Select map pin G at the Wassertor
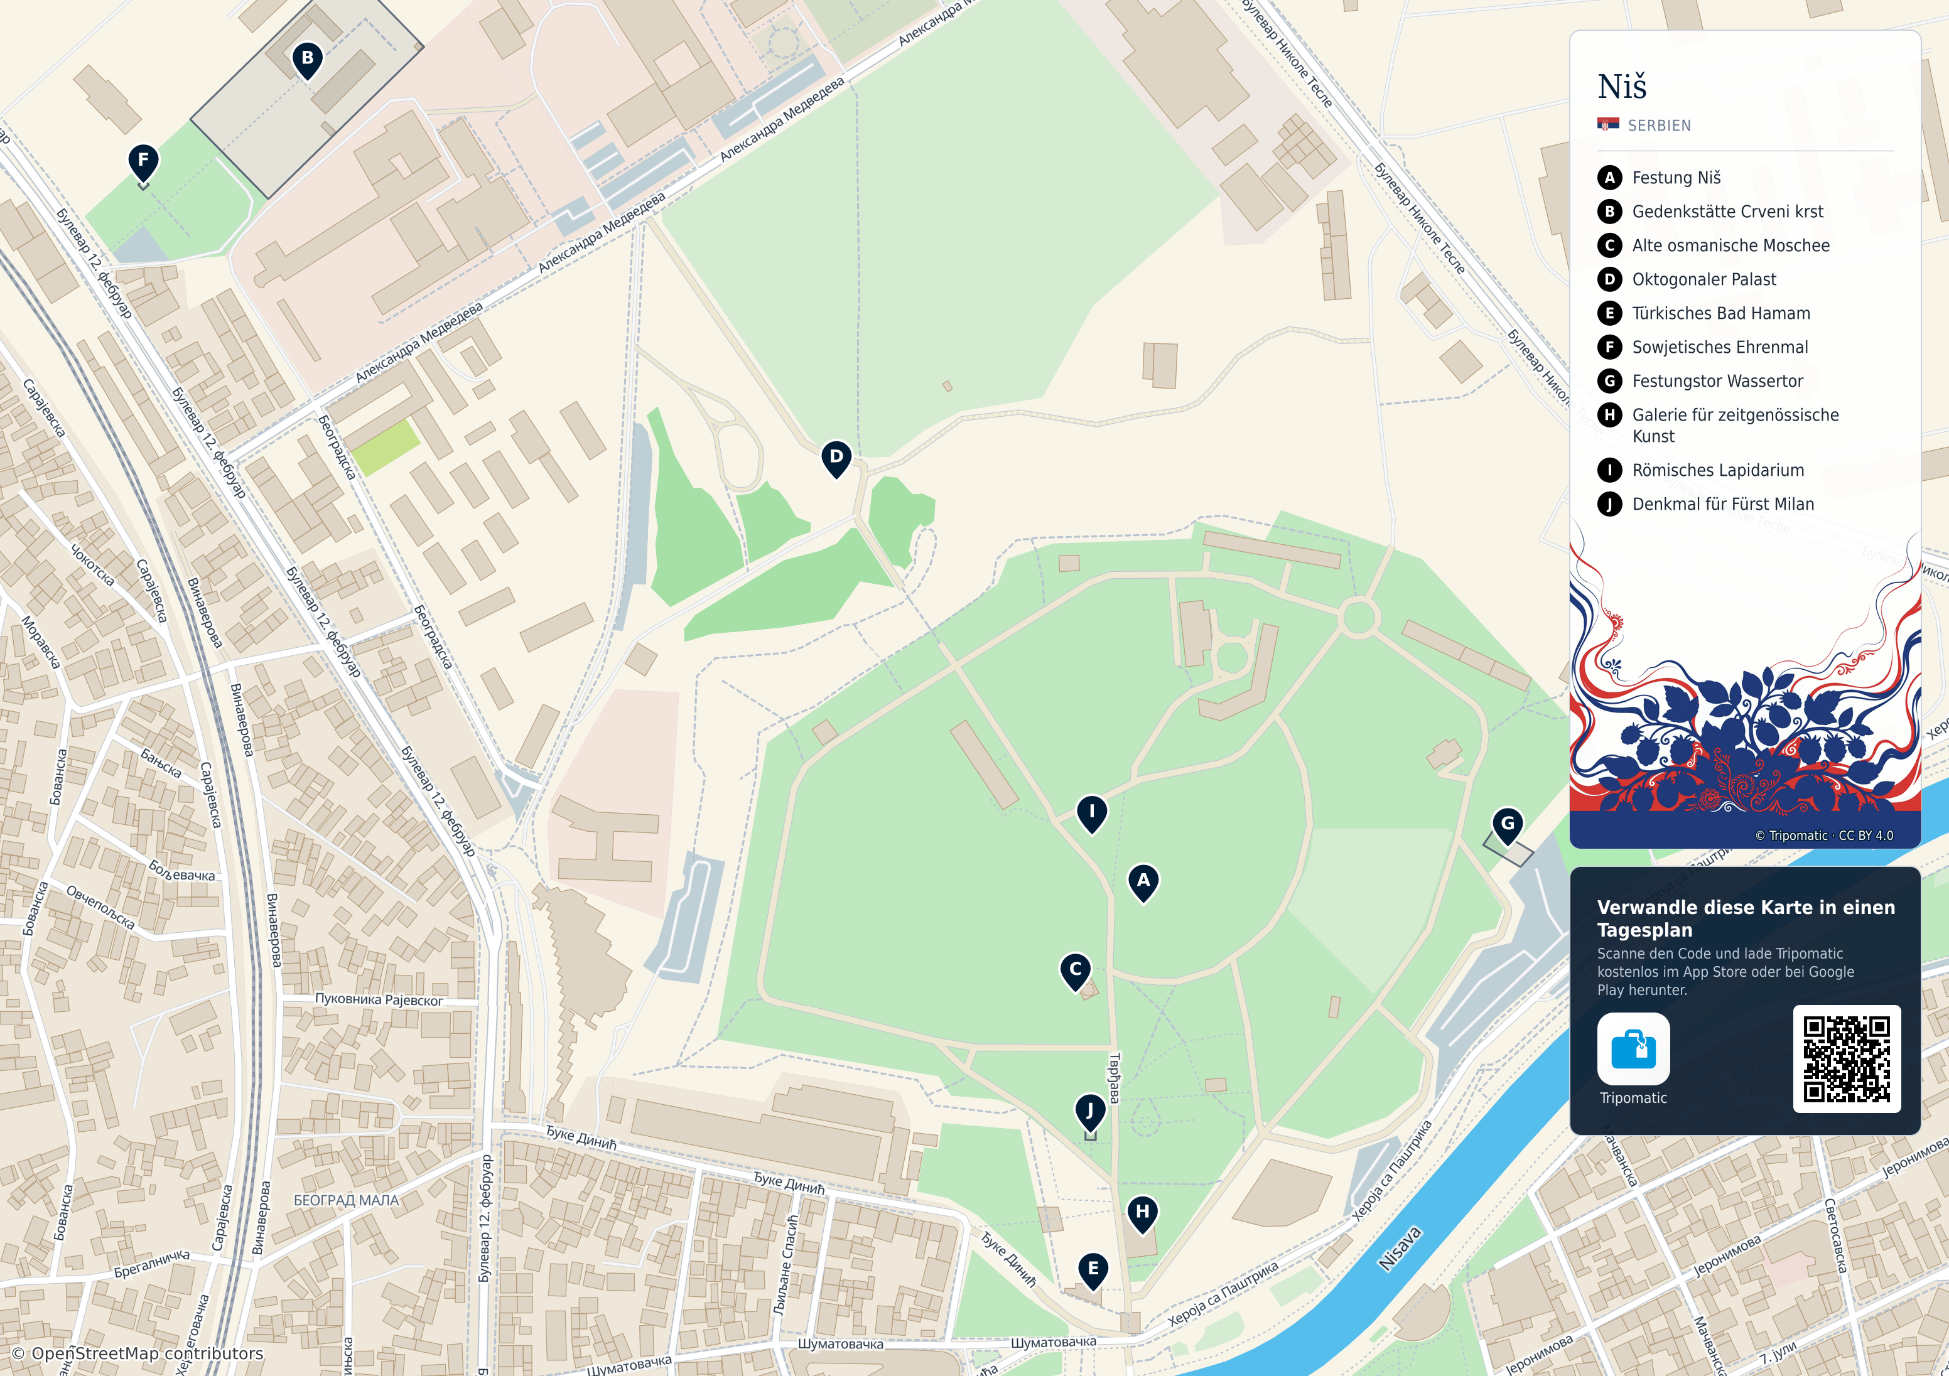The image size is (1949, 1376). pyautogui.click(x=1508, y=825)
